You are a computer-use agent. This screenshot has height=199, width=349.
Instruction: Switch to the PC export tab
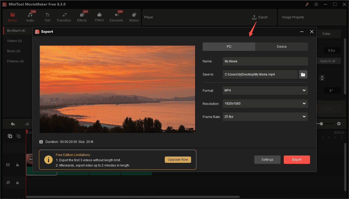pos(229,46)
